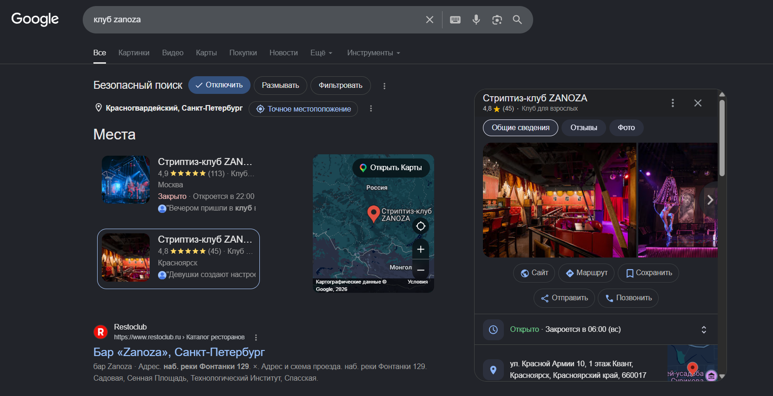Screen dimensions: 773x396
Task: Click the Restoclub site favicon
Action: [x=100, y=332]
